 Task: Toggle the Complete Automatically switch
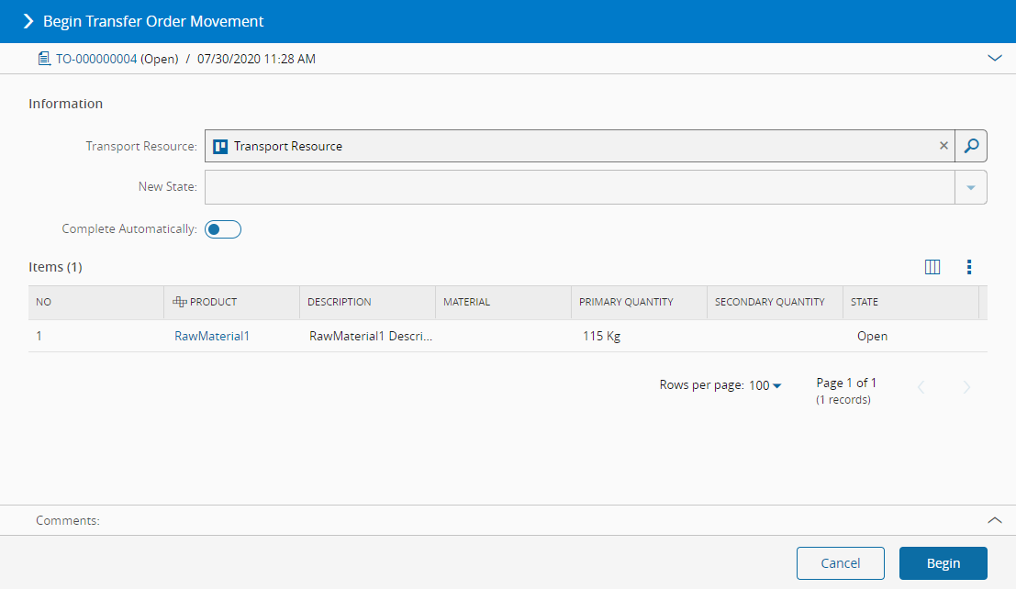coord(223,229)
